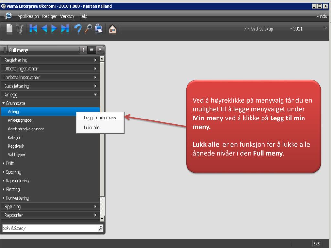331x248 pixels.
Task: Expand the Rapportering tree node
Action: (x=3, y=181)
